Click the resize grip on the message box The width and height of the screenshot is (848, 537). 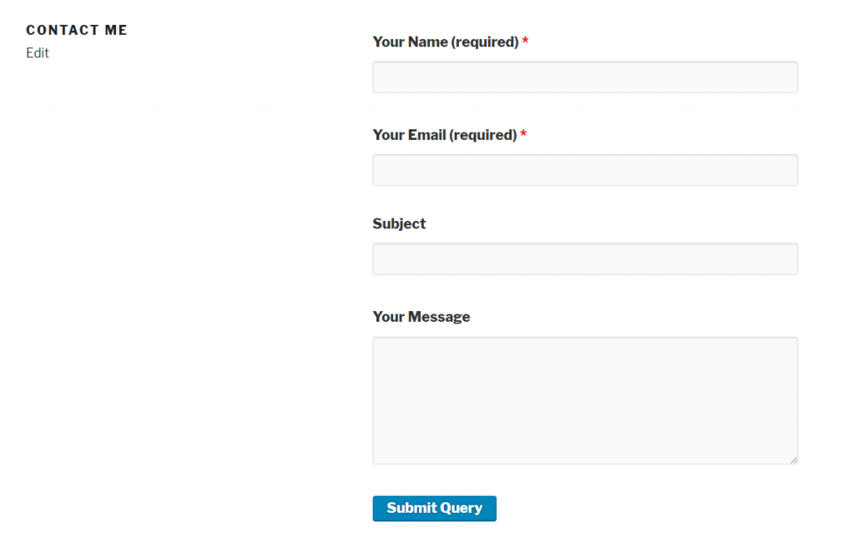pos(793,459)
